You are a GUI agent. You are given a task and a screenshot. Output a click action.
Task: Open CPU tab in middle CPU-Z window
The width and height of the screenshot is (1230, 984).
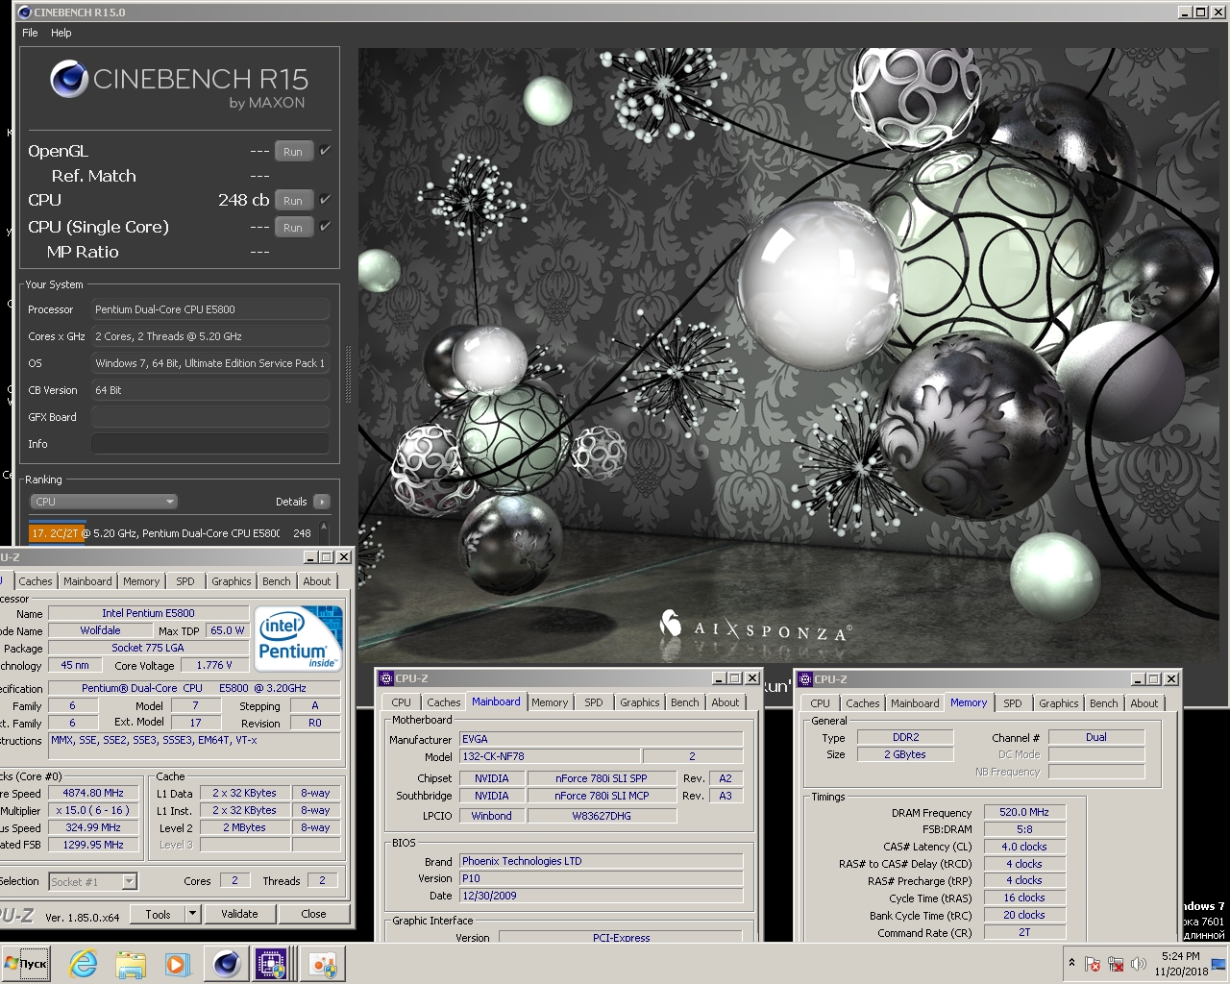click(x=402, y=702)
